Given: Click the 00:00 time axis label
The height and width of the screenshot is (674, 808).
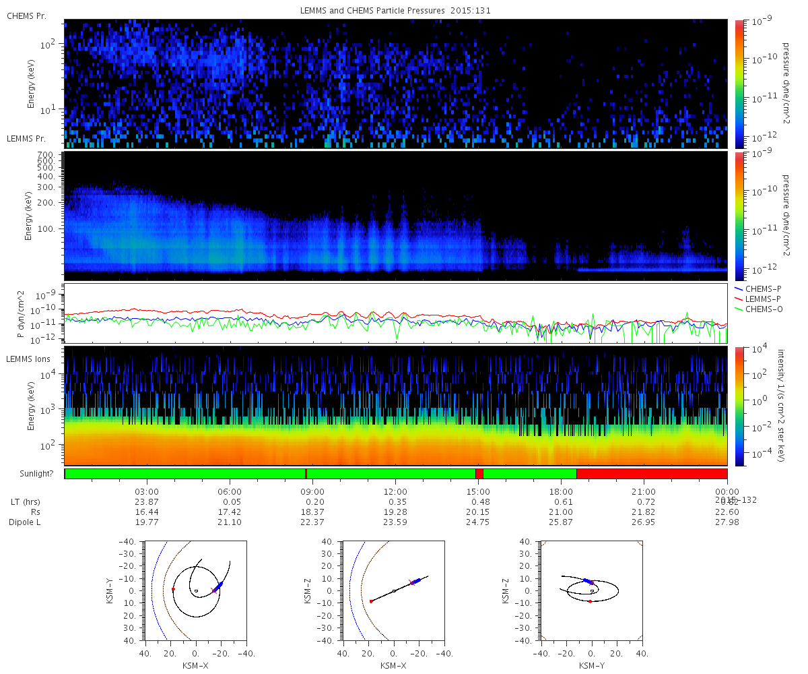Looking at the screenshot, I should coord(727,491).
